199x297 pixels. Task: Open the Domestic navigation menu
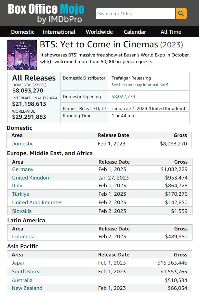[x=23, y=32]
